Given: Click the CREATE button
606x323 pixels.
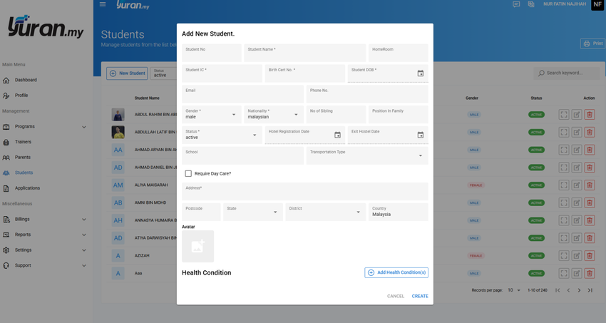Looking at the screenshot, I should point(420,297).
